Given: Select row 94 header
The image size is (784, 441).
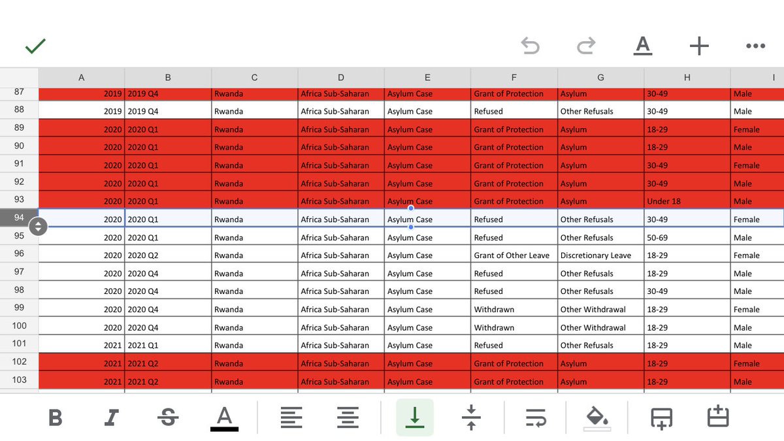Looking at the screenshot, I should point(19,218).
